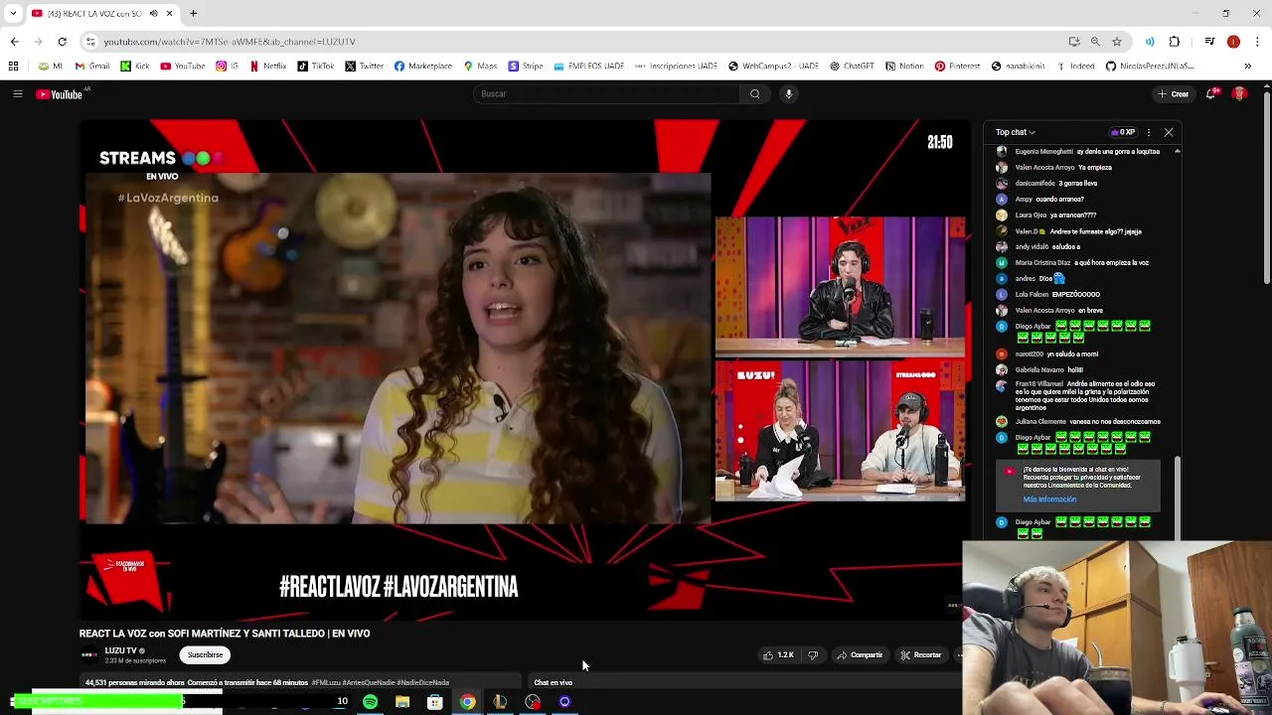Open live chat three-dot options
Screen dimensions: 1272x715
coord(1149,132)
